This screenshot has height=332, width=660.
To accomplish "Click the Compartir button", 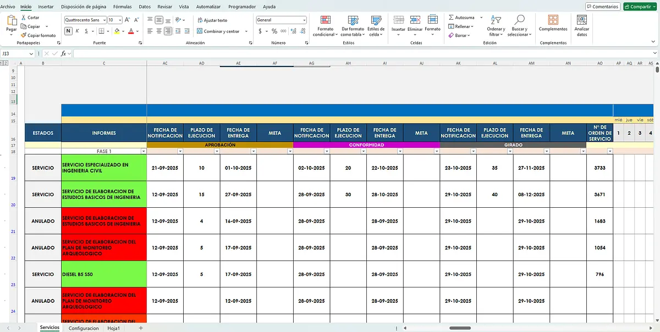I will [x=640, y=7].
